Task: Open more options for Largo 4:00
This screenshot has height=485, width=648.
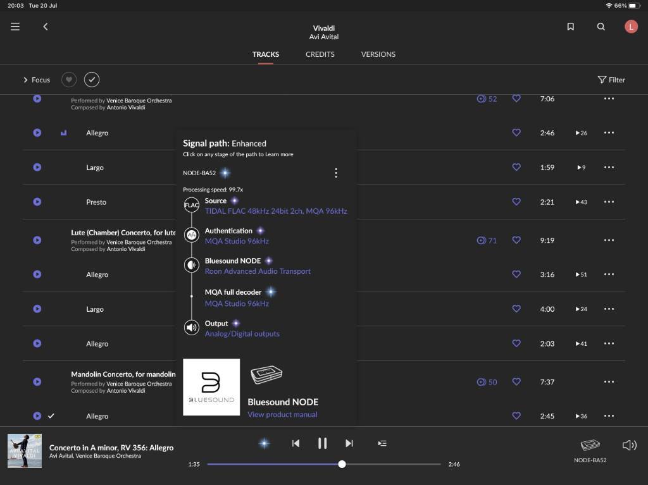Action: pos(609,309)
